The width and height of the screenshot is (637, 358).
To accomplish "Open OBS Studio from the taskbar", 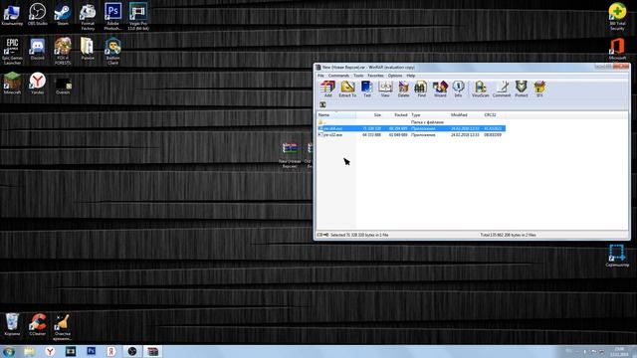I will (132, 351).
